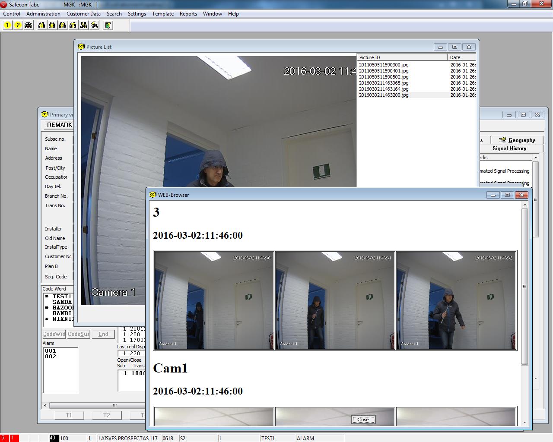553x442 pixels.
Task: Click the car patrol toolbar icon
Action: coord(28,25)
